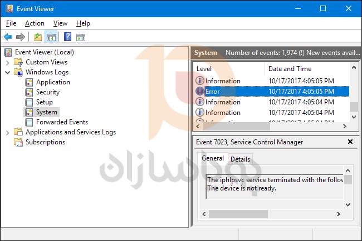This screenshot has width=362, height=241.
Task: Close the Event 7023 preview pane
Action: coord(350,142)
